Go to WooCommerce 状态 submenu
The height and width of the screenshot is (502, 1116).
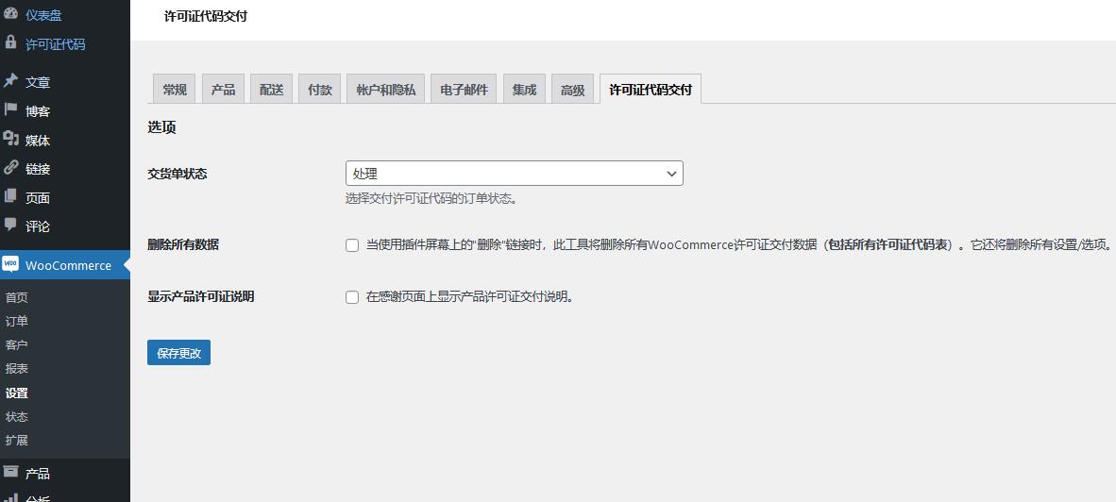click(16, 417)
